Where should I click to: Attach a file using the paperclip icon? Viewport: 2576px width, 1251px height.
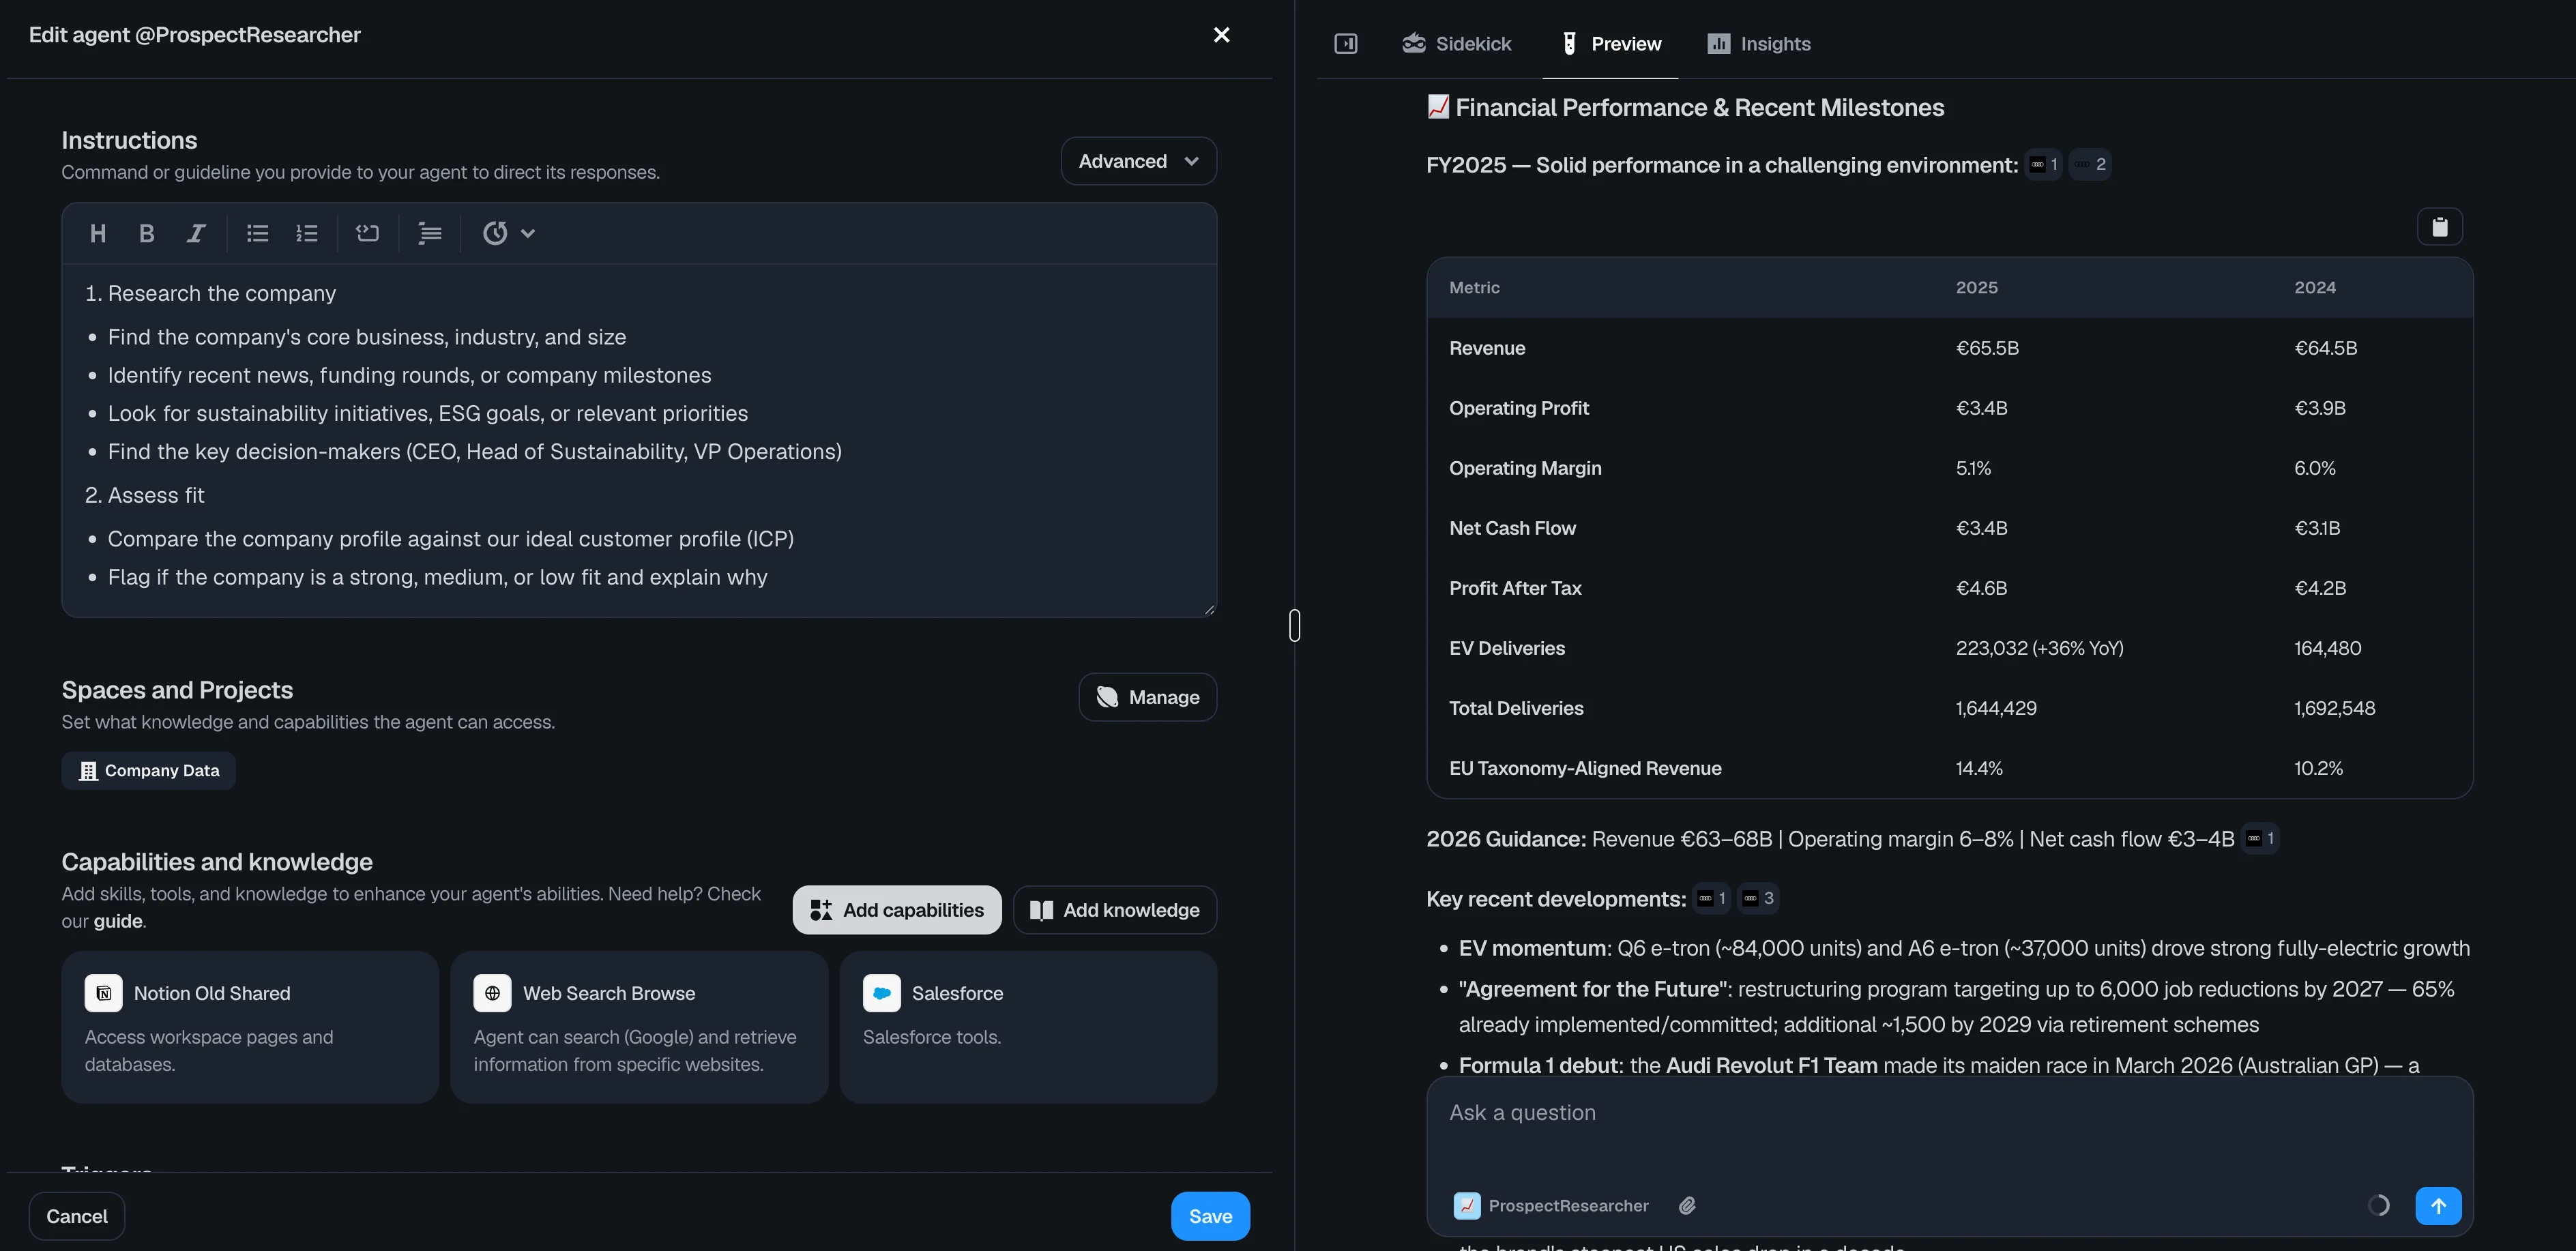click(1687, 1206)
